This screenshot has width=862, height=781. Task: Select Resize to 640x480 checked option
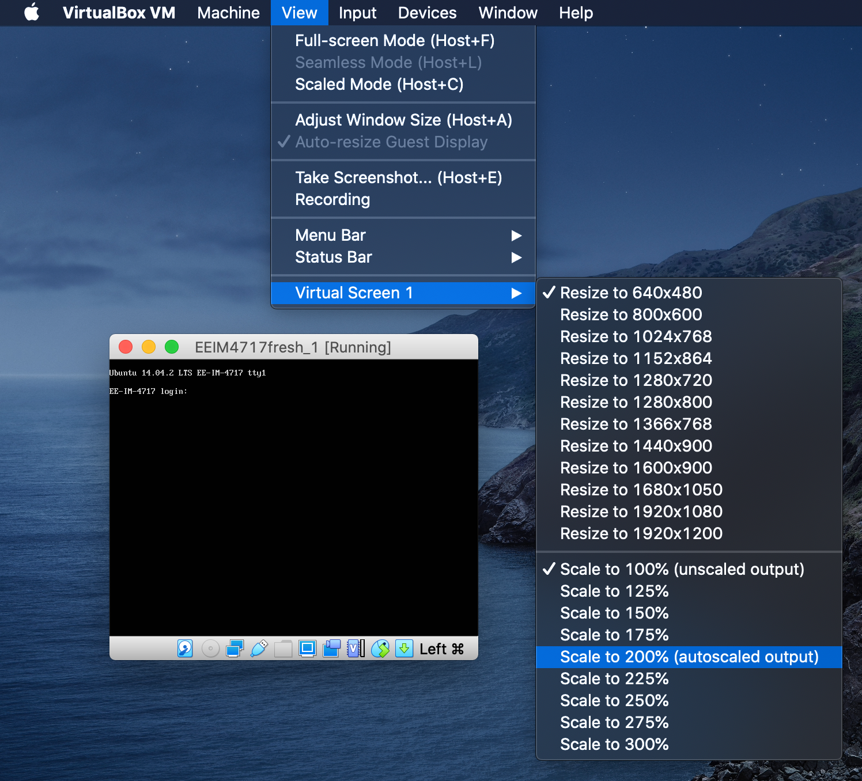point(631,293)
